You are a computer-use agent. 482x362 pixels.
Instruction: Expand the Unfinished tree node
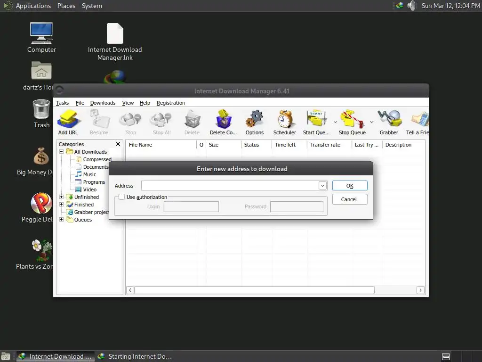pyautogui.click(x=61, y=197)
